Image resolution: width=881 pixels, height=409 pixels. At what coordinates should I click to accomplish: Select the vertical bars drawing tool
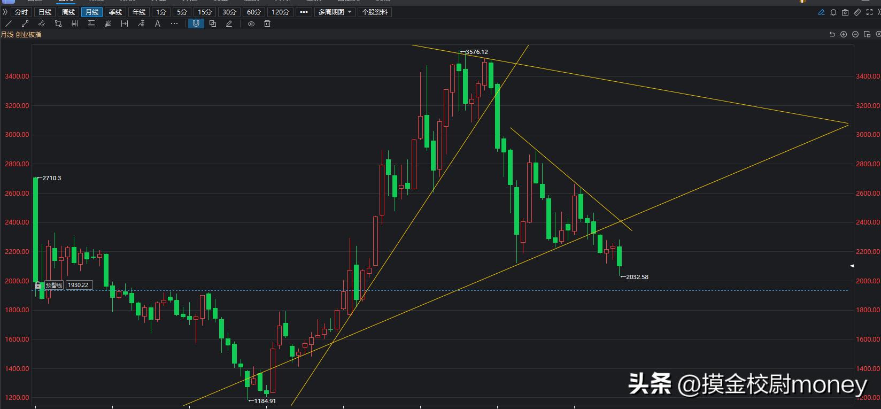click(x=75, y=24)
